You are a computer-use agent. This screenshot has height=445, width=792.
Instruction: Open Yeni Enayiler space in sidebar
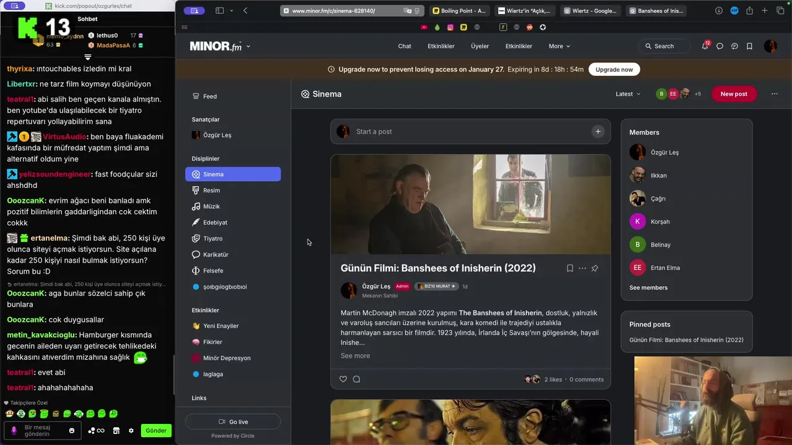point(233,326)
